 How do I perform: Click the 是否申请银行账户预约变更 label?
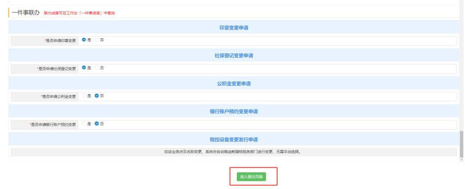pyautogui.click(x=53, y=125)
